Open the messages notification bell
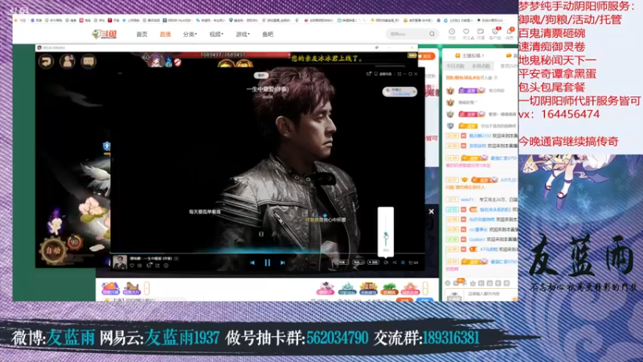 pyautogui.click(x=510, y=33)
